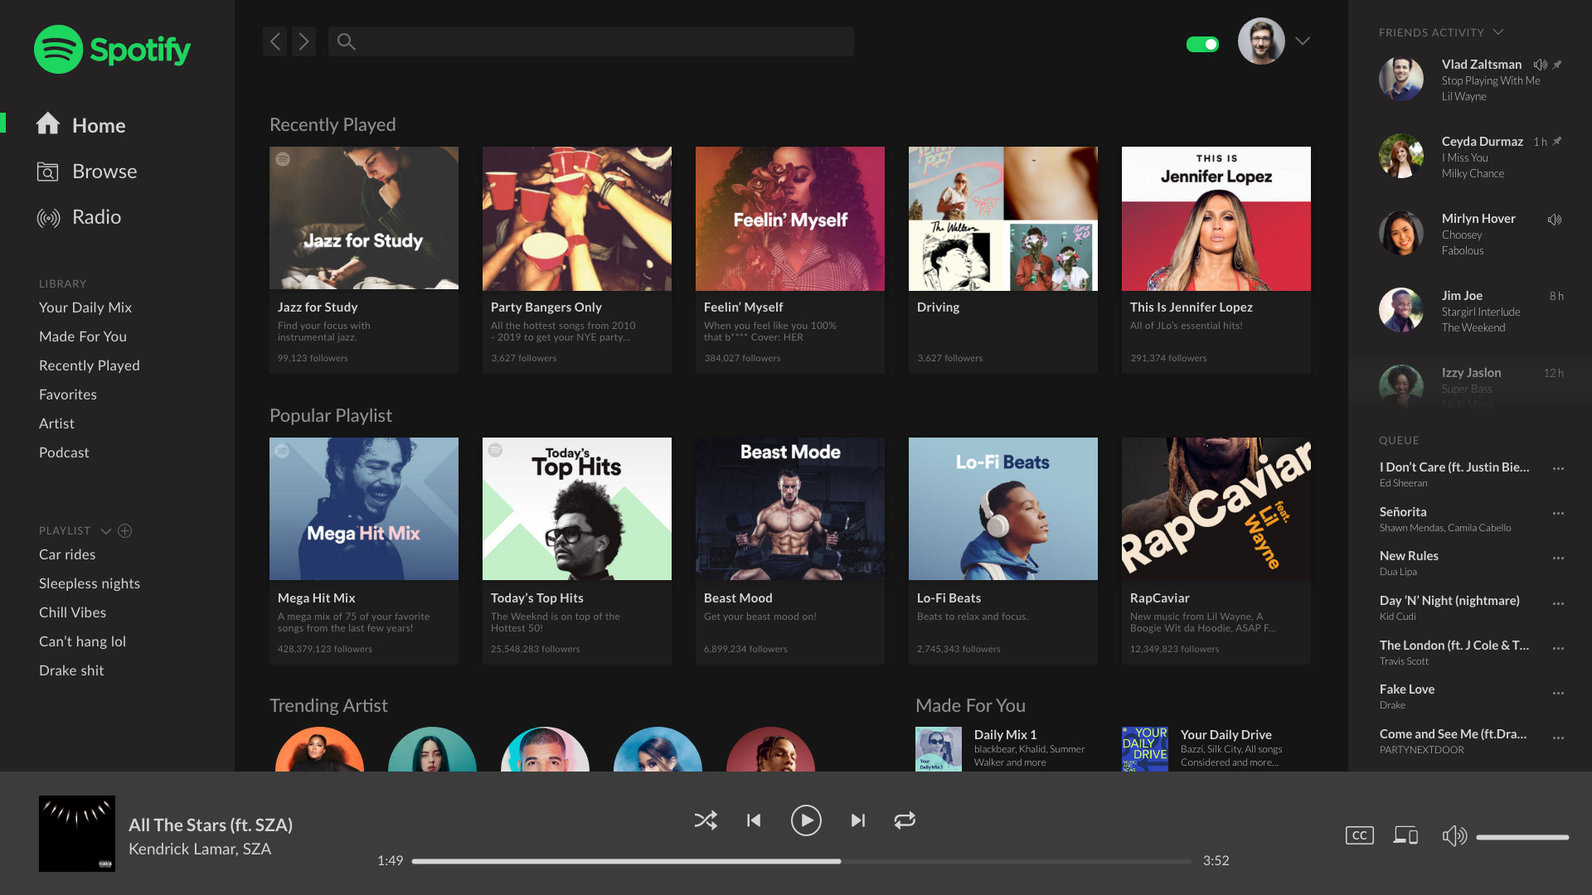1592x895 pixels.
Task: Open options for I Don't Care in queue
Action: (1558, 469)
